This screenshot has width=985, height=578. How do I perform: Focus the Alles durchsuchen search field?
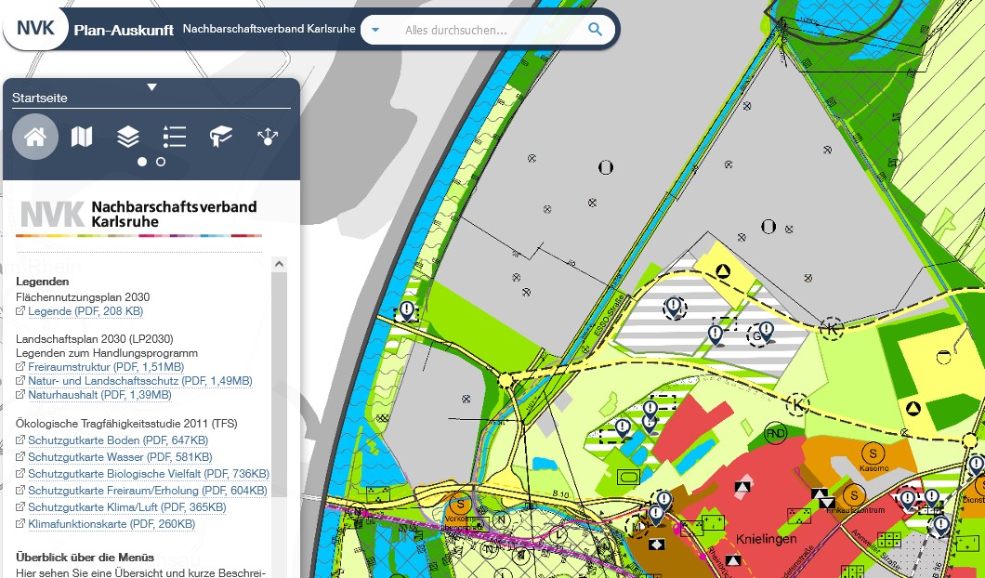pyautogui.click(x=490, y=30)
